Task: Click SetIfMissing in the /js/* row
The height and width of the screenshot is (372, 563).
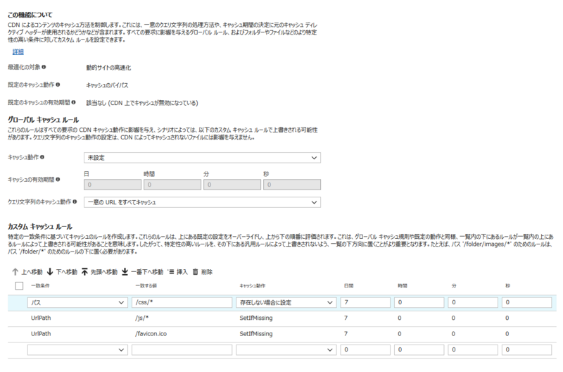Action: pyautogui.click(x=256, y=318)
